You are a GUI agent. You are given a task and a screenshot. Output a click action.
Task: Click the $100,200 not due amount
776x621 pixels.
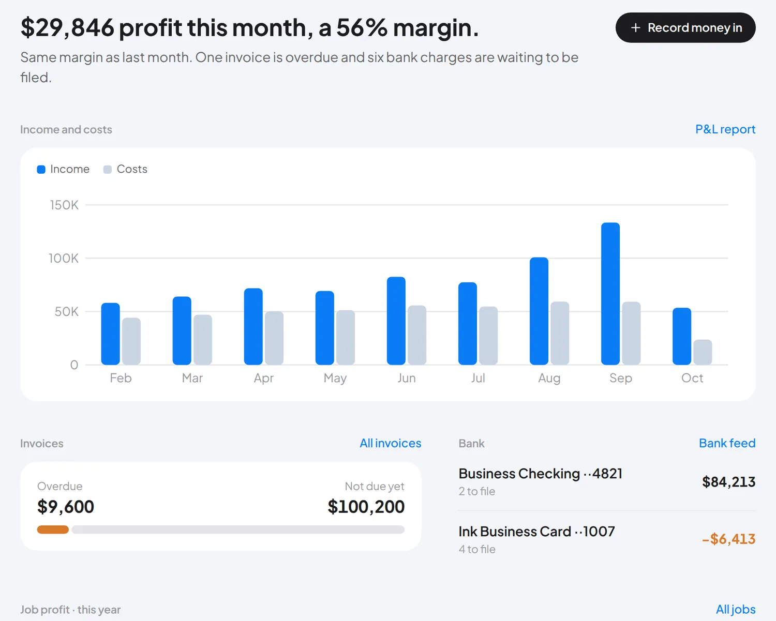(366, 507)
